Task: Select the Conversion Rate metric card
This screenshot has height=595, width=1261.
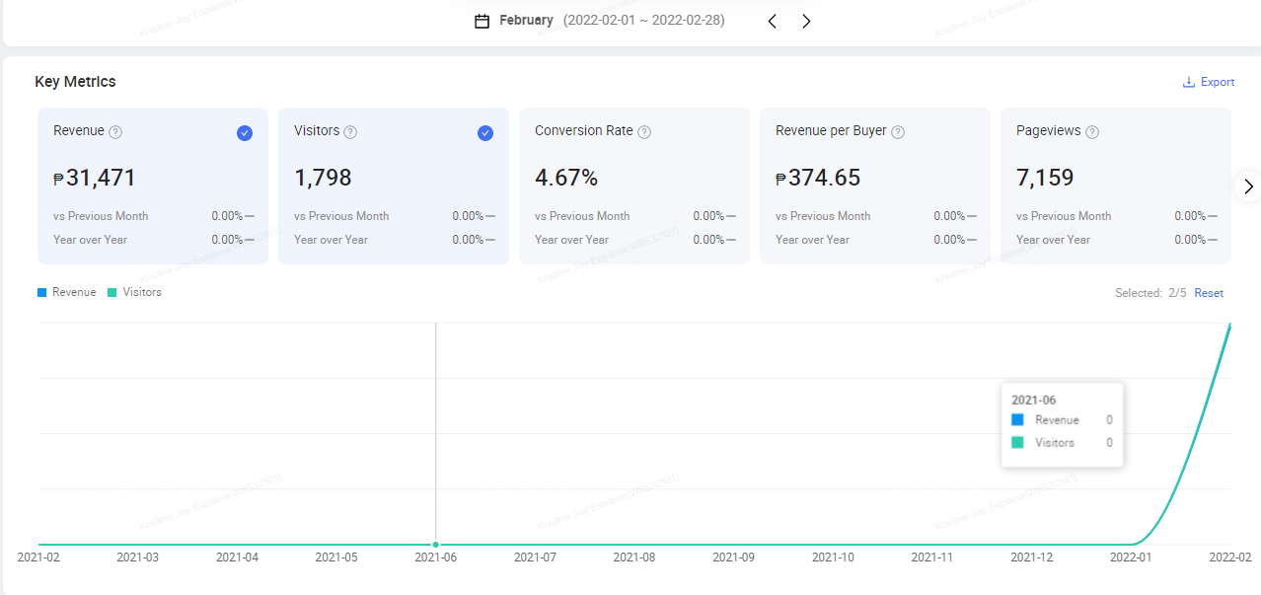Action: tap(633, 186)
